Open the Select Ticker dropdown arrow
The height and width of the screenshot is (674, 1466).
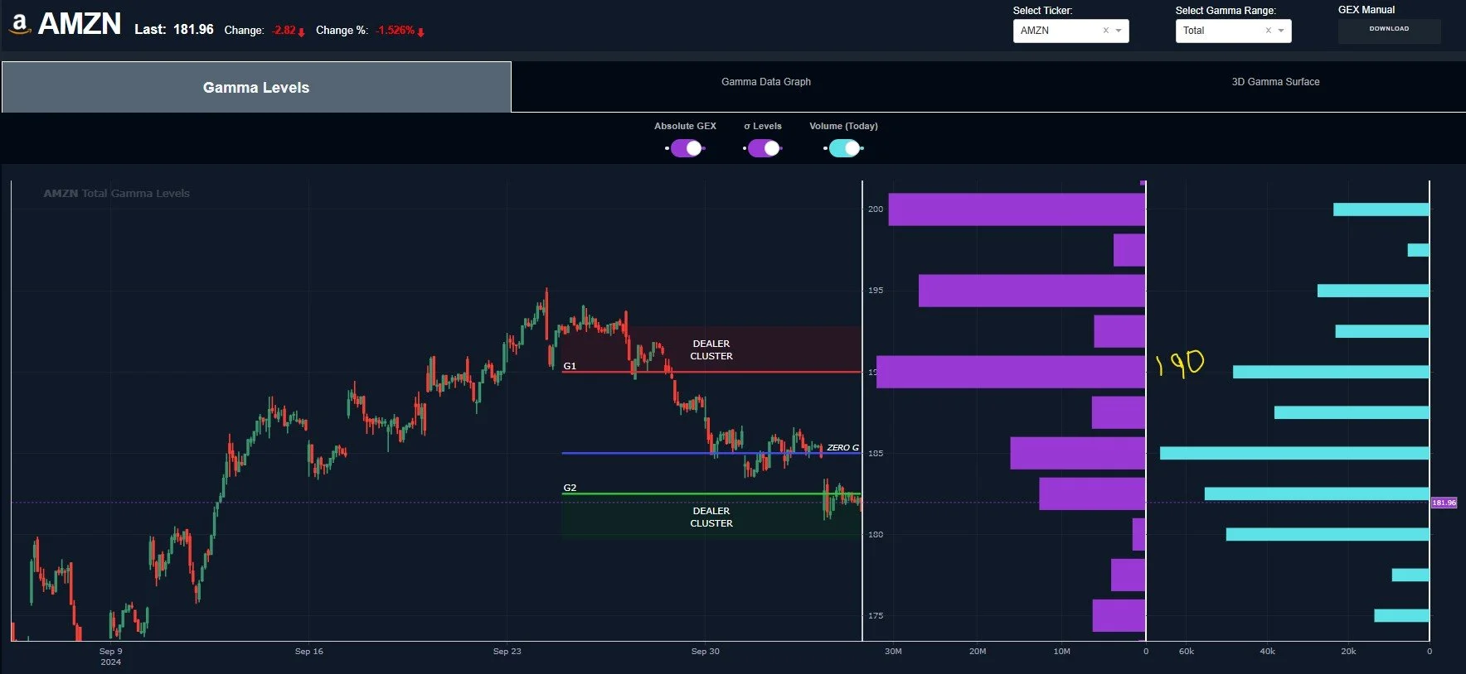(1119, 31)
